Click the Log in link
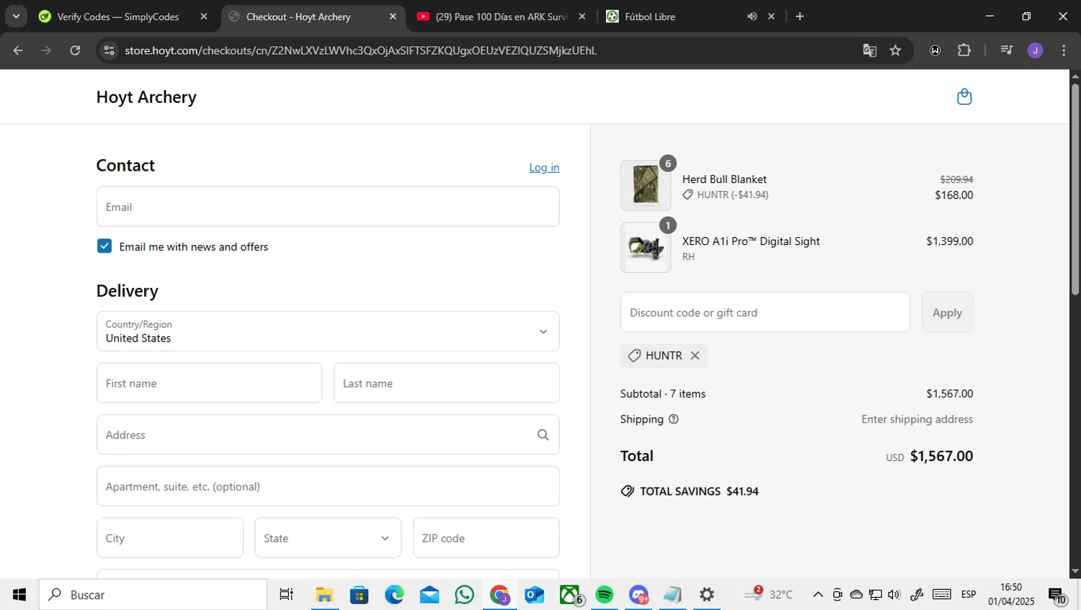The height and width of the screenshot is (610, 1081). [x=544, y=167]
